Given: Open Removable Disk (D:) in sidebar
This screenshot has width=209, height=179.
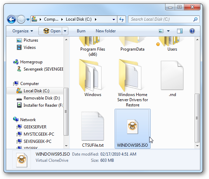Looking at the screenshot, I should tap(42, 98).
